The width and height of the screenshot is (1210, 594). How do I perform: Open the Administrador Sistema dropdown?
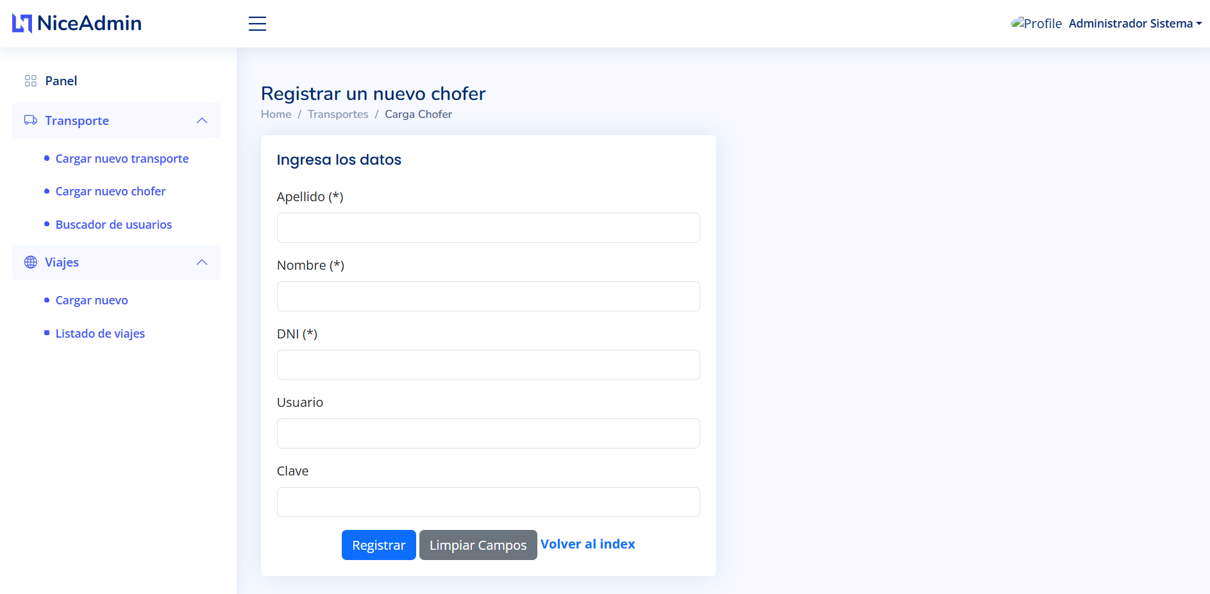click(x=1134, y=23)
